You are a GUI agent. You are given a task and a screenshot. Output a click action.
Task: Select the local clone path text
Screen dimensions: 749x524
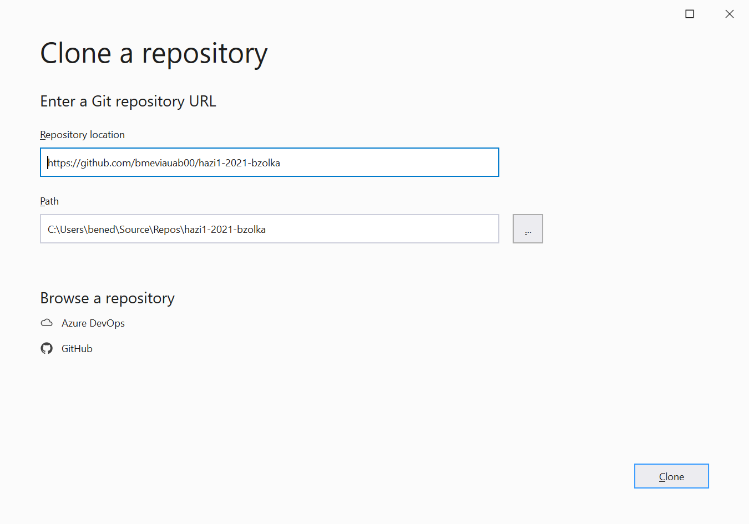click(x=269, y=228)
